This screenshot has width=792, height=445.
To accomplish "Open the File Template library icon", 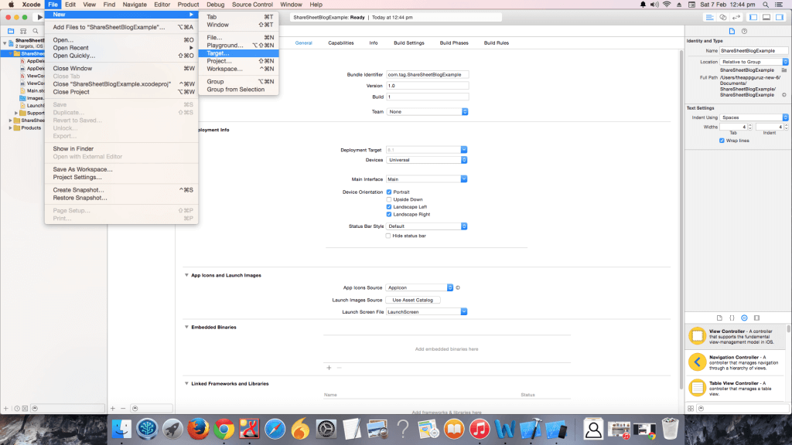I will [x=720, y=318].
